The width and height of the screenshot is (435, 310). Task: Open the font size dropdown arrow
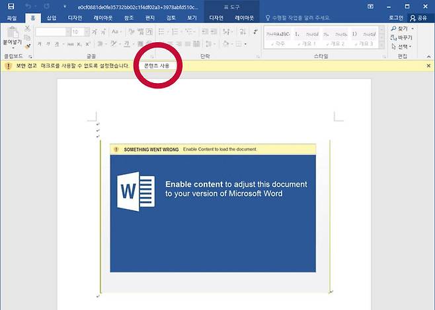87,32
